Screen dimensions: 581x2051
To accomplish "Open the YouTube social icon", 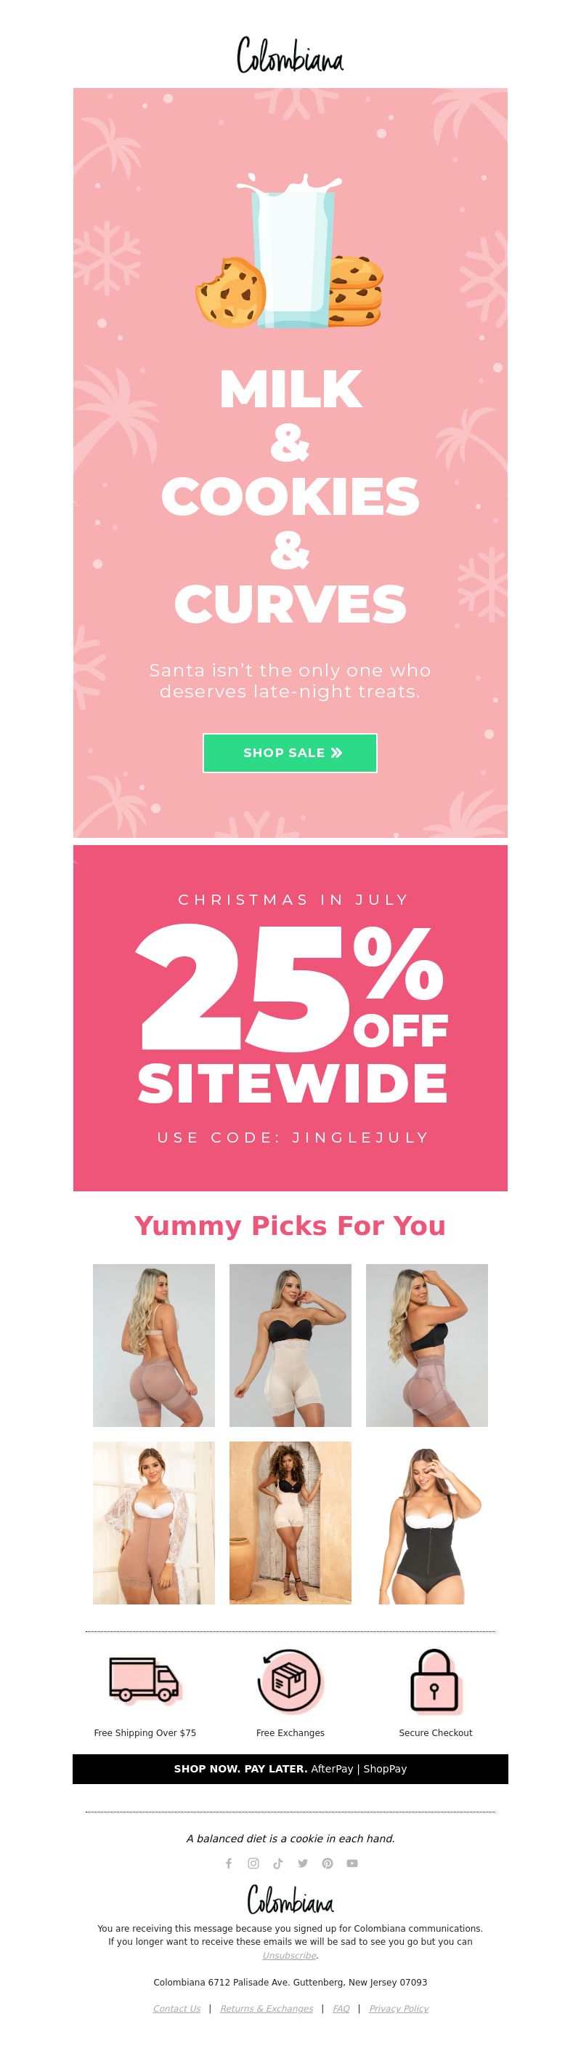I will point(352,1863).
